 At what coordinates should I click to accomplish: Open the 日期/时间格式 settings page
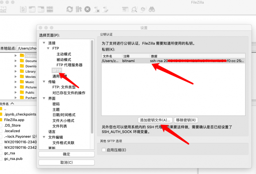tap(64, 115)
